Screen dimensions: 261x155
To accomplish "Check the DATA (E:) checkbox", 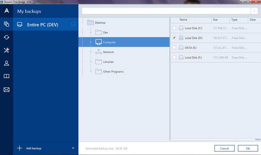I will [174, 48].
